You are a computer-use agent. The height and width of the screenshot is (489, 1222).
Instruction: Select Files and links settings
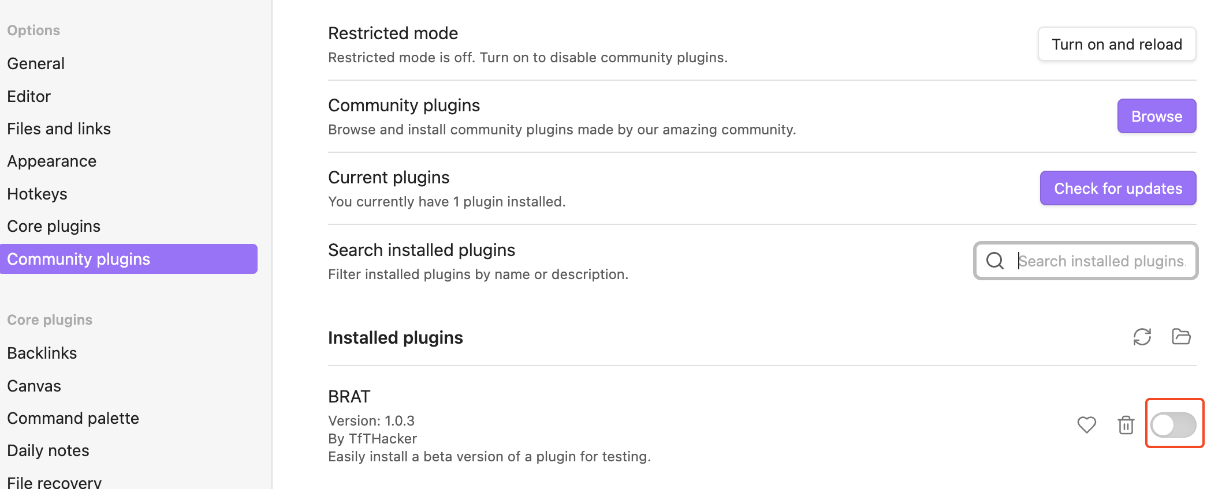click(59, 129)
